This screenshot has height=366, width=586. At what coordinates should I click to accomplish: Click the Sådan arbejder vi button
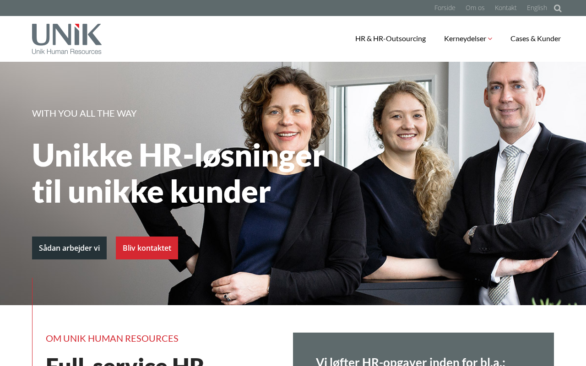pos(69,248)
